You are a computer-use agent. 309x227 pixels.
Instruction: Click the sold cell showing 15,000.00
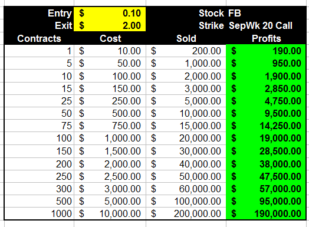[x=186, y=126]
